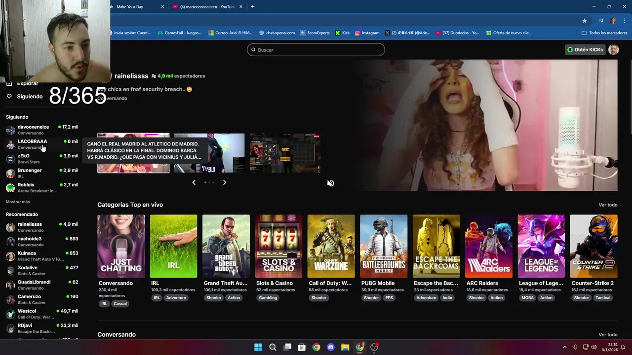This screenshot has width=632, height=355.
Task: Open Cameruzo channel avatar
Action: click(10, 299)
